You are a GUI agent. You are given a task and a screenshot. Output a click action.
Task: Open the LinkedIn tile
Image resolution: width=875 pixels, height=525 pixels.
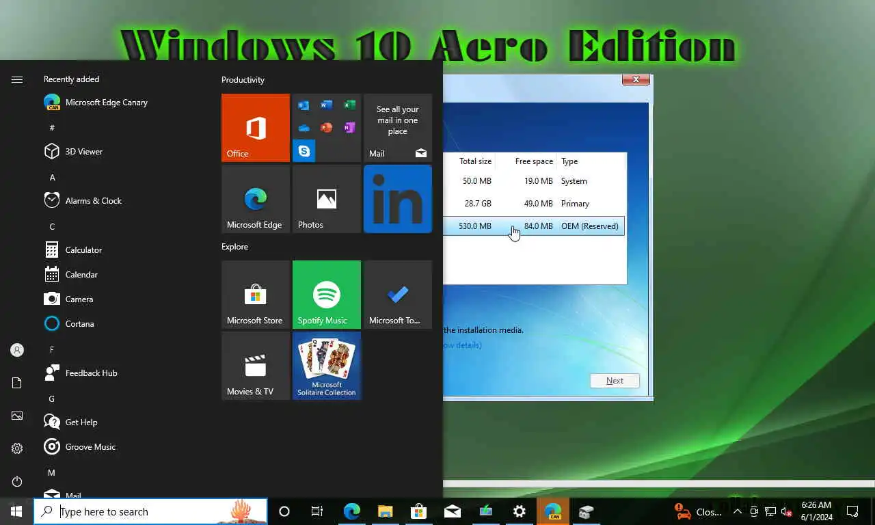tap(398, 199)
